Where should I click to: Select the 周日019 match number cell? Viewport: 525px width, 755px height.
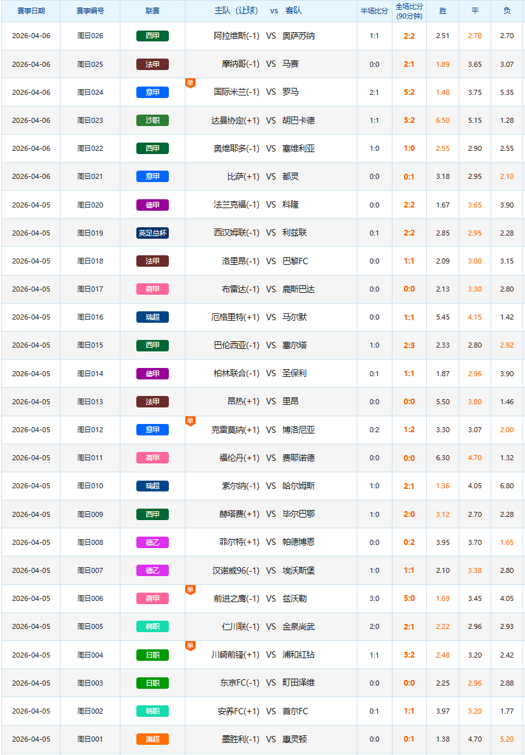click(x=90, y=233)
